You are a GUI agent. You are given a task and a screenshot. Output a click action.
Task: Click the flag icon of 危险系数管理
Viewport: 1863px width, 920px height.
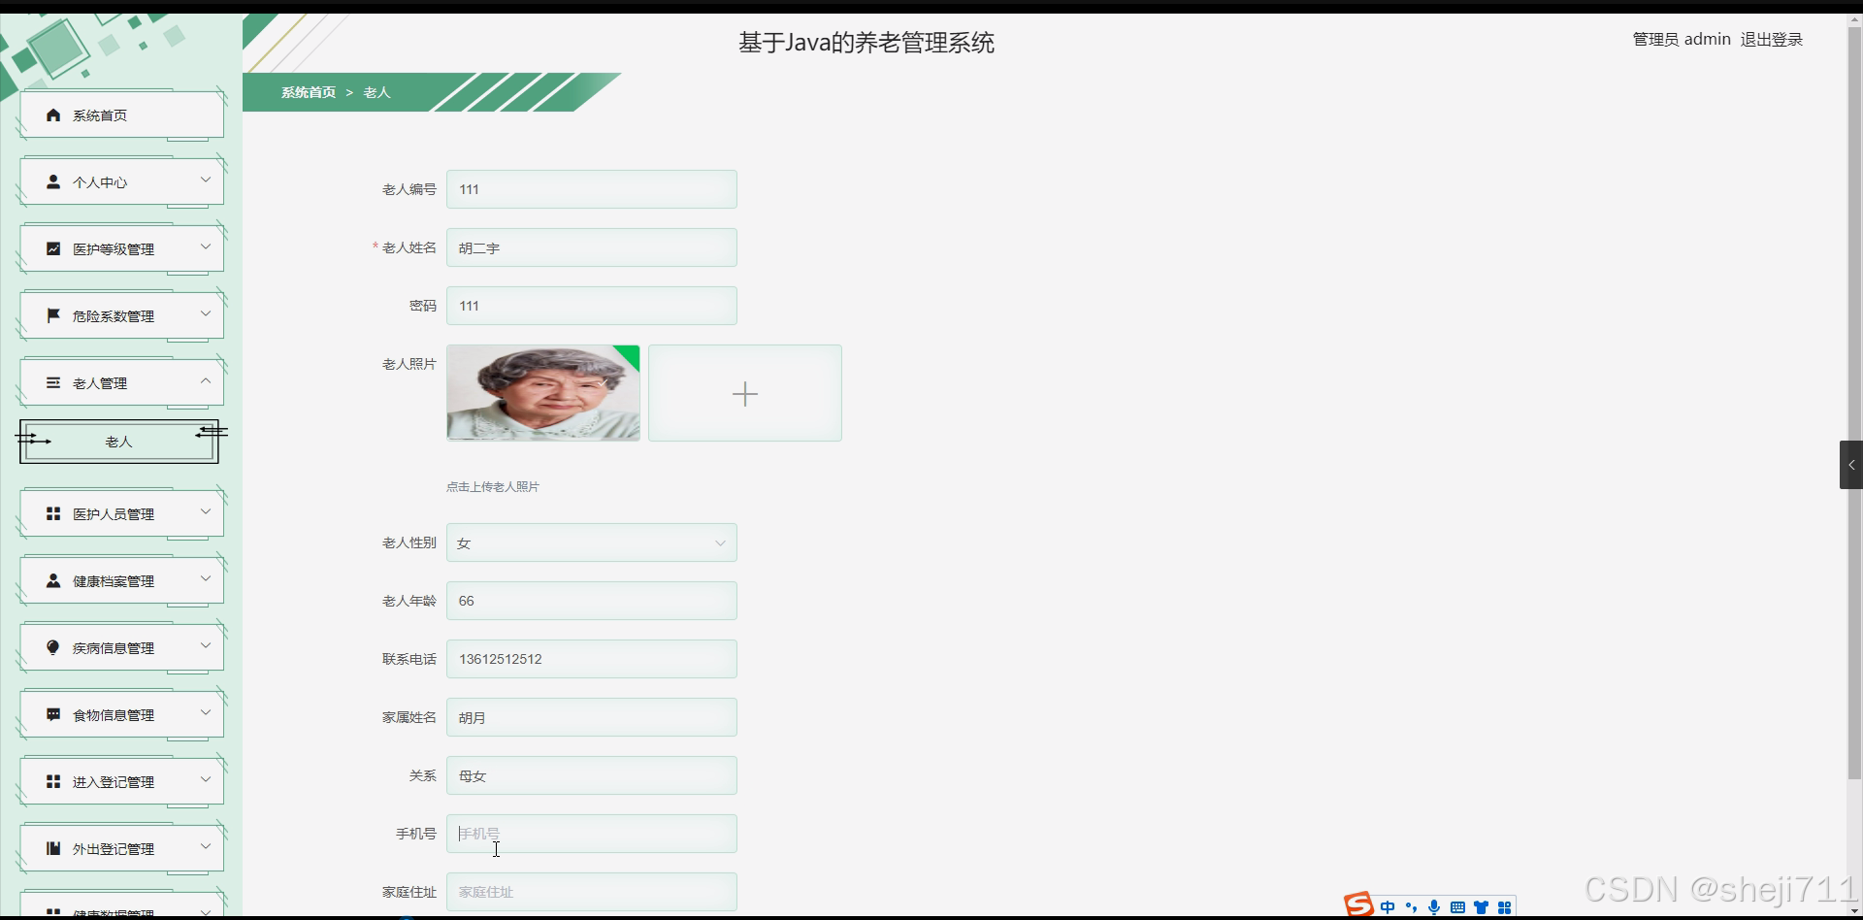pos(52,314)
